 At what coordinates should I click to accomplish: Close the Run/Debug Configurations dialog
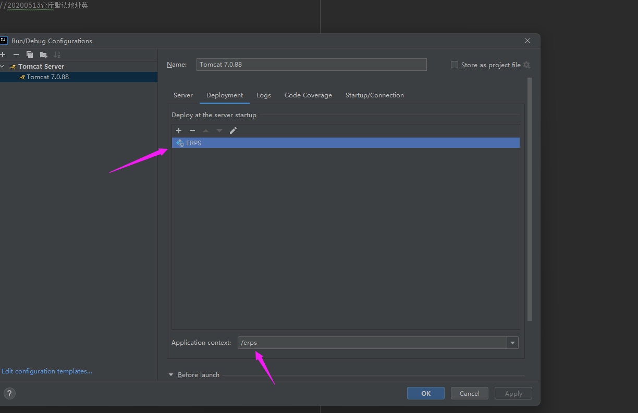(527, 41)
